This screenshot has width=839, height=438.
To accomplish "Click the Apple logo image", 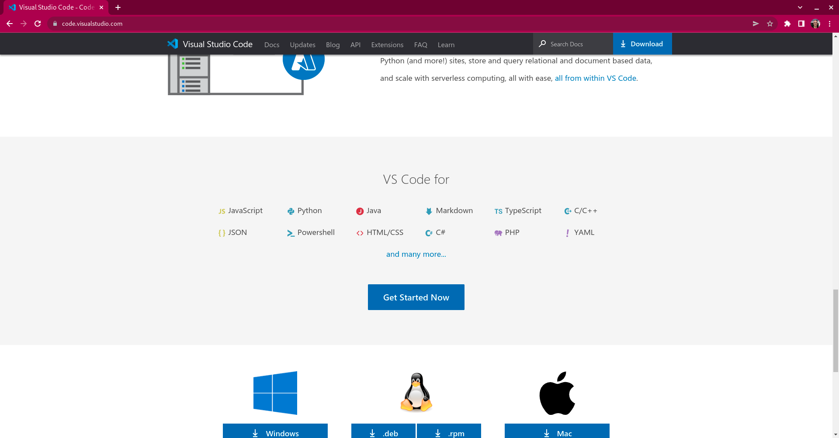I will [557, 393].
